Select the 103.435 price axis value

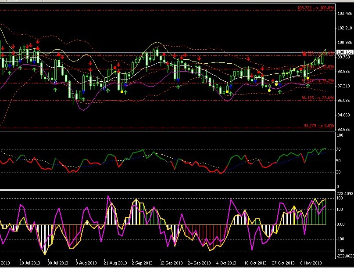point(345,14)
